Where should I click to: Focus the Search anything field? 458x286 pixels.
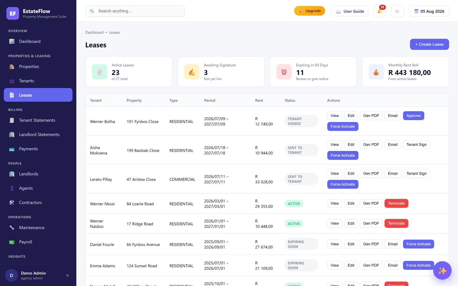(135, 11)
